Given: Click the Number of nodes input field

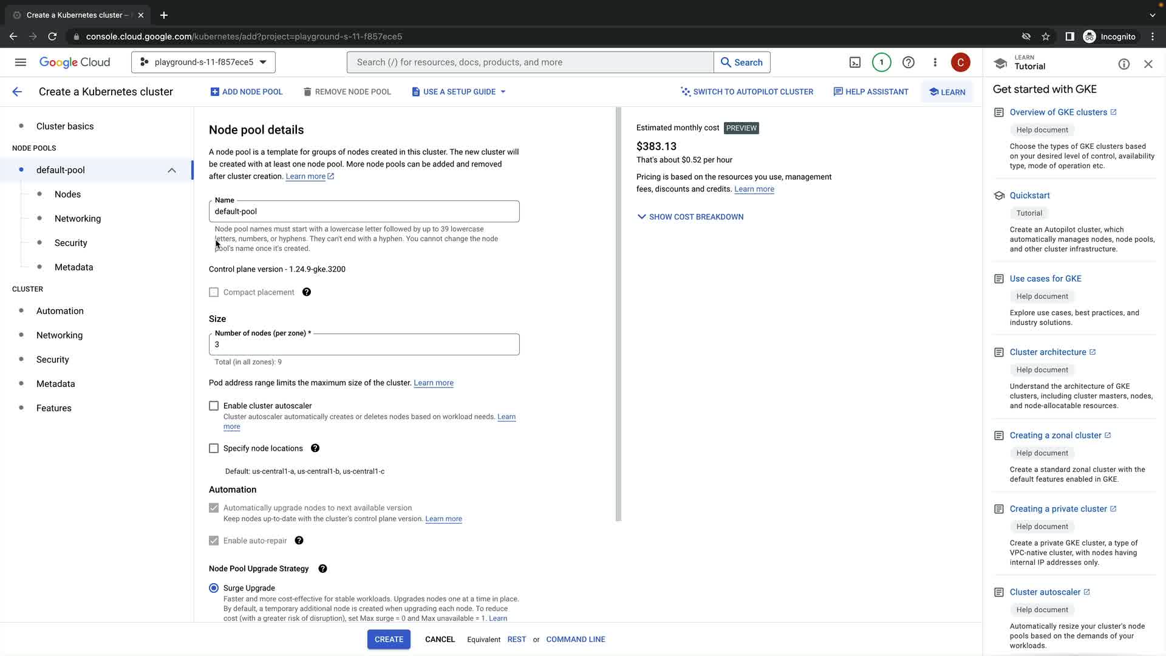Looking at the screenshot, I should point(364,344).
